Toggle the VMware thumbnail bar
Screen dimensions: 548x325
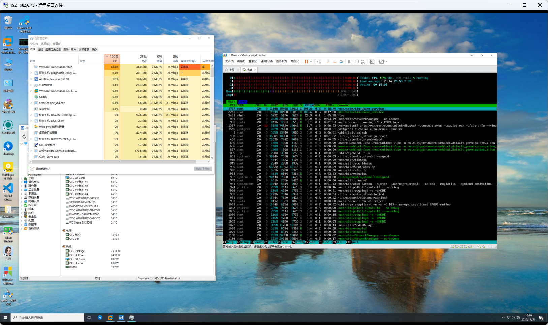point(357,62)
